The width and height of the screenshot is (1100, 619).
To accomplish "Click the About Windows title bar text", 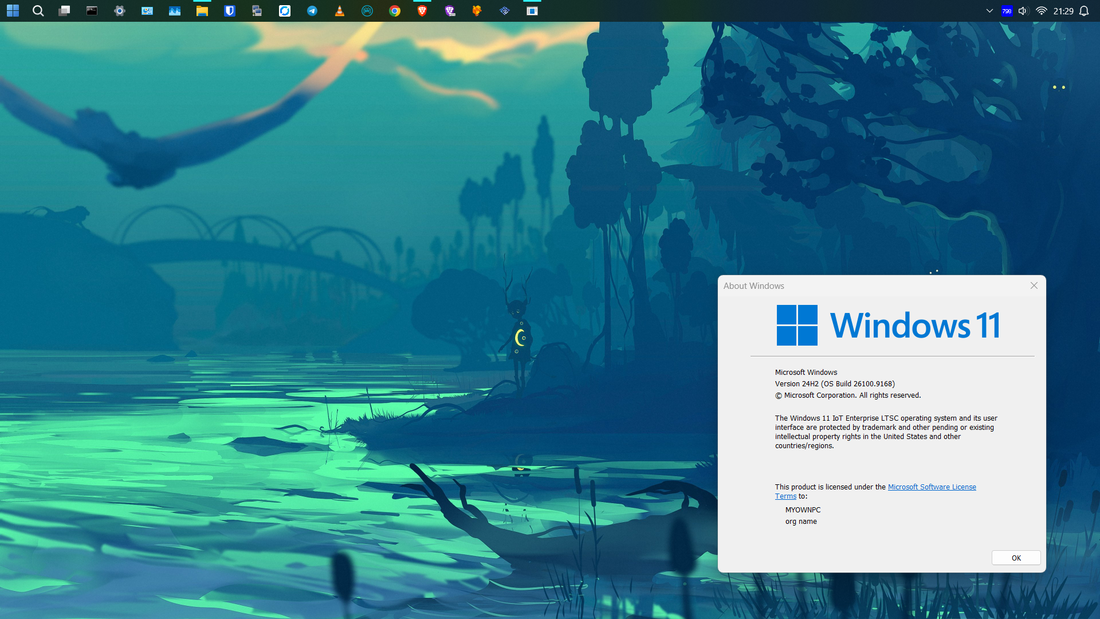I will 754,286.
